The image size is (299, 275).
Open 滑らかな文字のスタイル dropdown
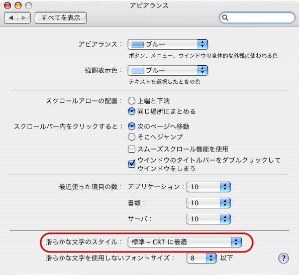pos(184,242)
